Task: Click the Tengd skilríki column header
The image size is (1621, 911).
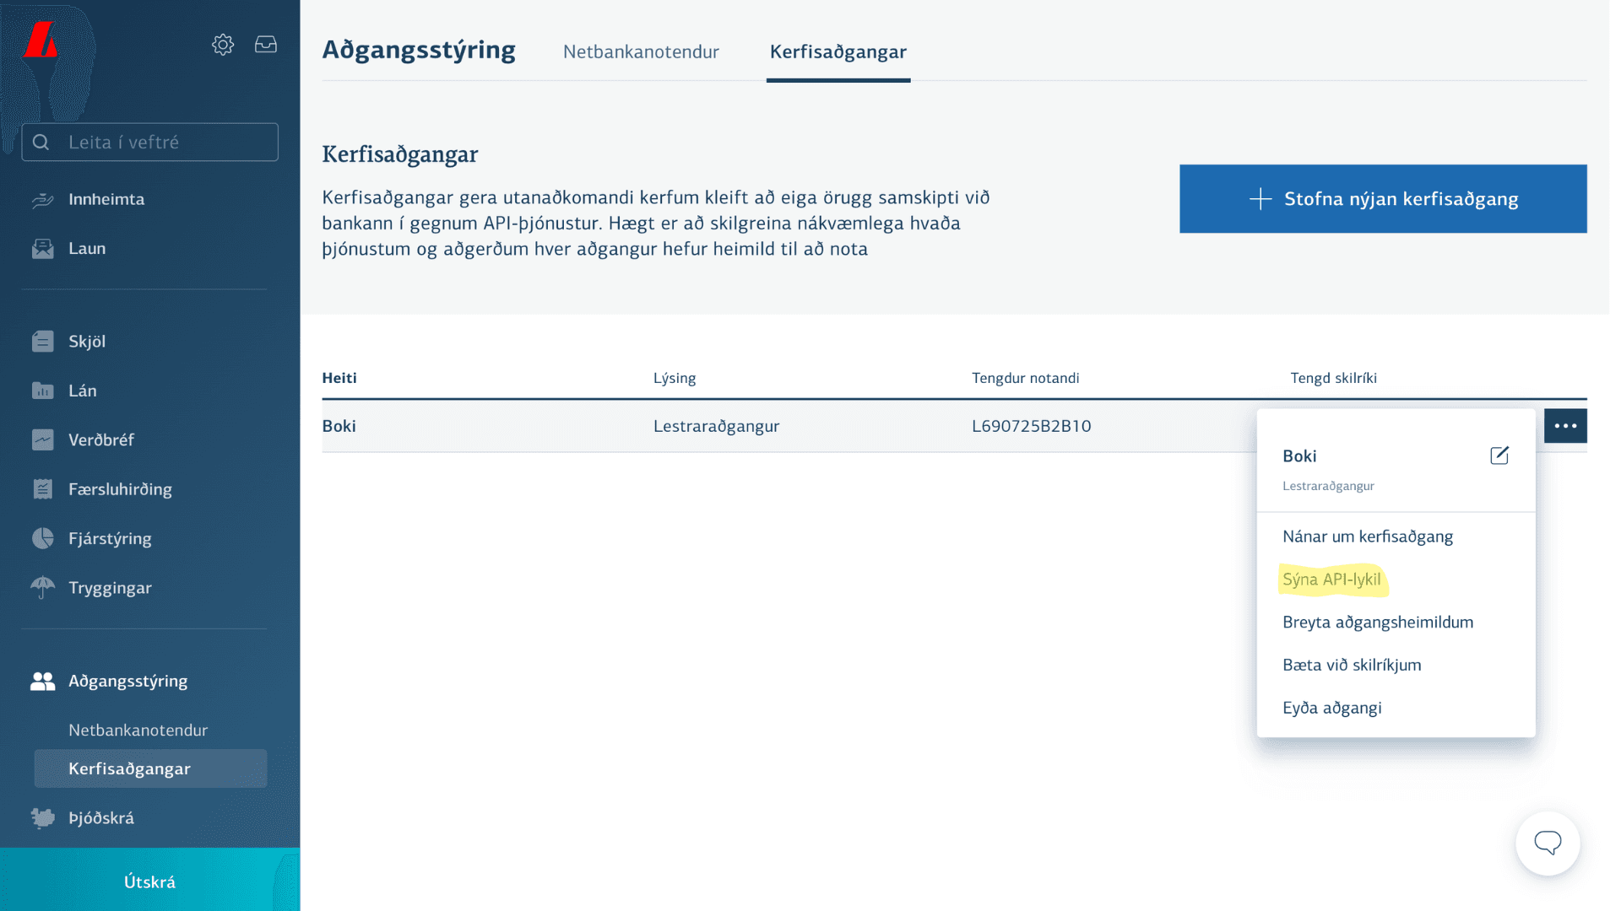Action: point(1333,378)
